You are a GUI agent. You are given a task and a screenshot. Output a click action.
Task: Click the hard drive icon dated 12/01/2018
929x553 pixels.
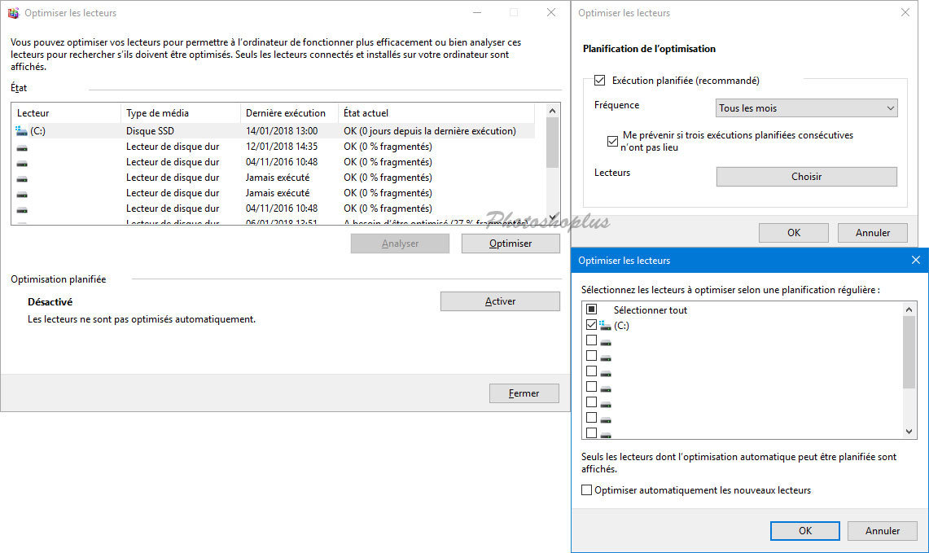point(22,147)
